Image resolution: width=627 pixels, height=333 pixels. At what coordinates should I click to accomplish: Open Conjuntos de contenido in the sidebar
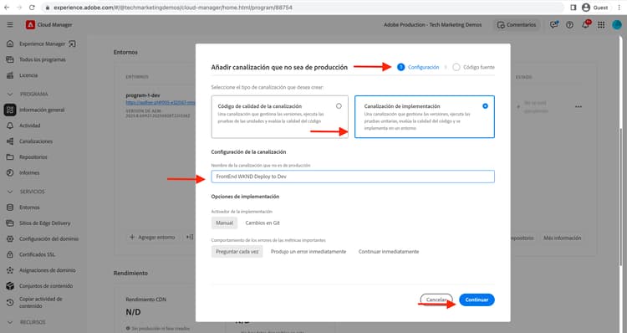click(x=46, y=286)
